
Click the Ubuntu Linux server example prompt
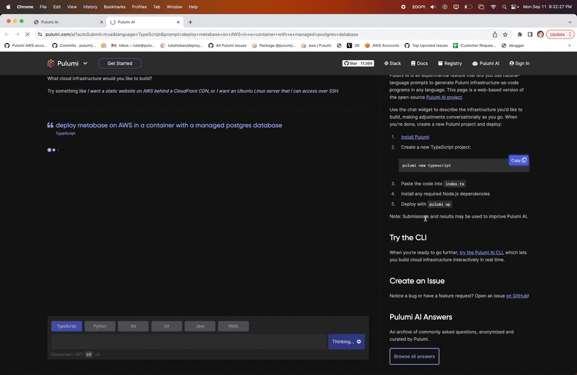[278, 91]
